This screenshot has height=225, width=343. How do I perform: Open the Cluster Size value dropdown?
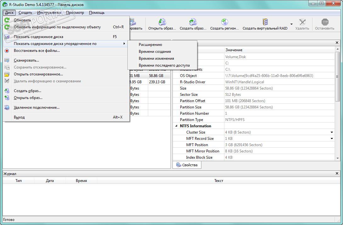[x=332, y=132]
